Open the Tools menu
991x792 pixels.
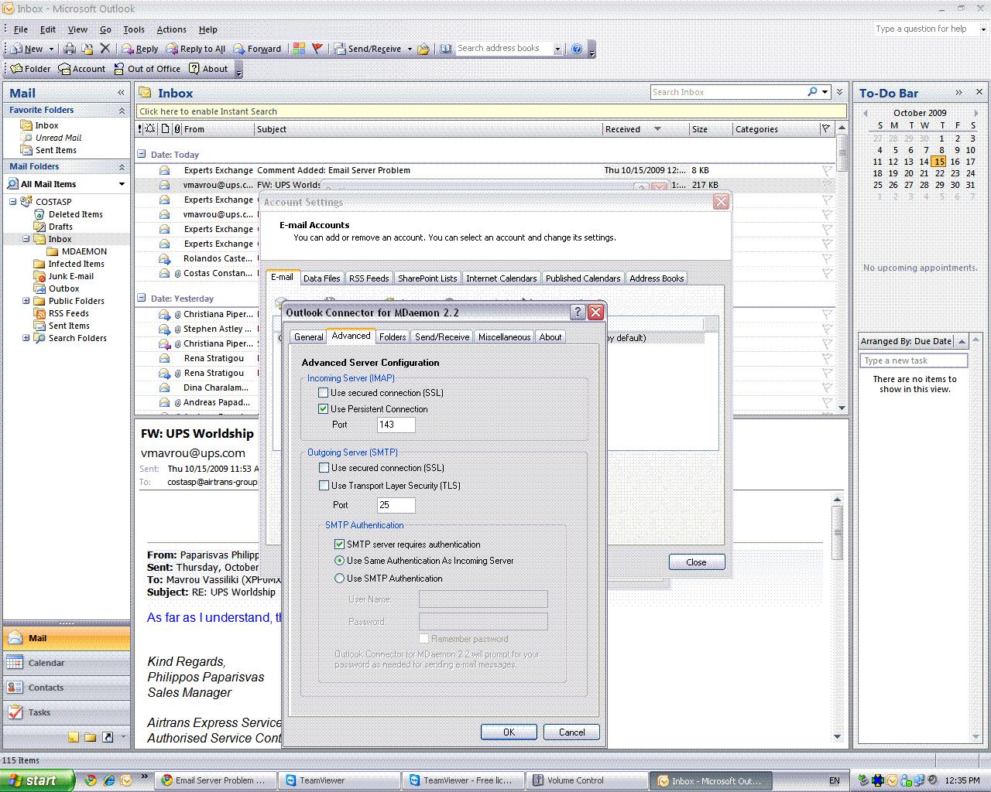tap(133, 29)
